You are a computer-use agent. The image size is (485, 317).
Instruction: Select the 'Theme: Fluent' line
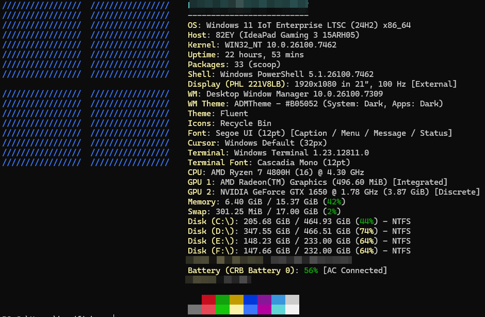coord(218,114)
